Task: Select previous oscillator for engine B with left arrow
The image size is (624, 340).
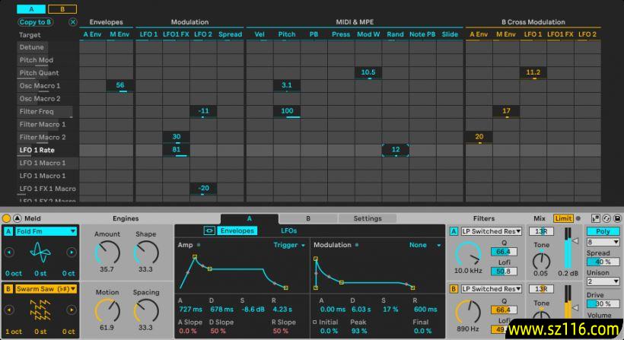Action: click(x=8, y=309)
